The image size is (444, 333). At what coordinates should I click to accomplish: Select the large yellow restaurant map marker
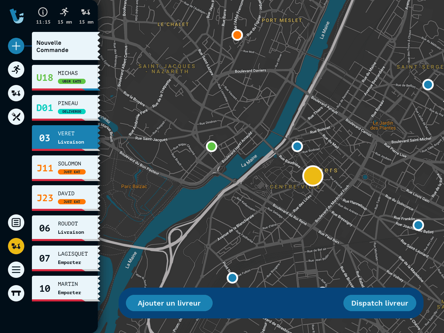(313, 176)
